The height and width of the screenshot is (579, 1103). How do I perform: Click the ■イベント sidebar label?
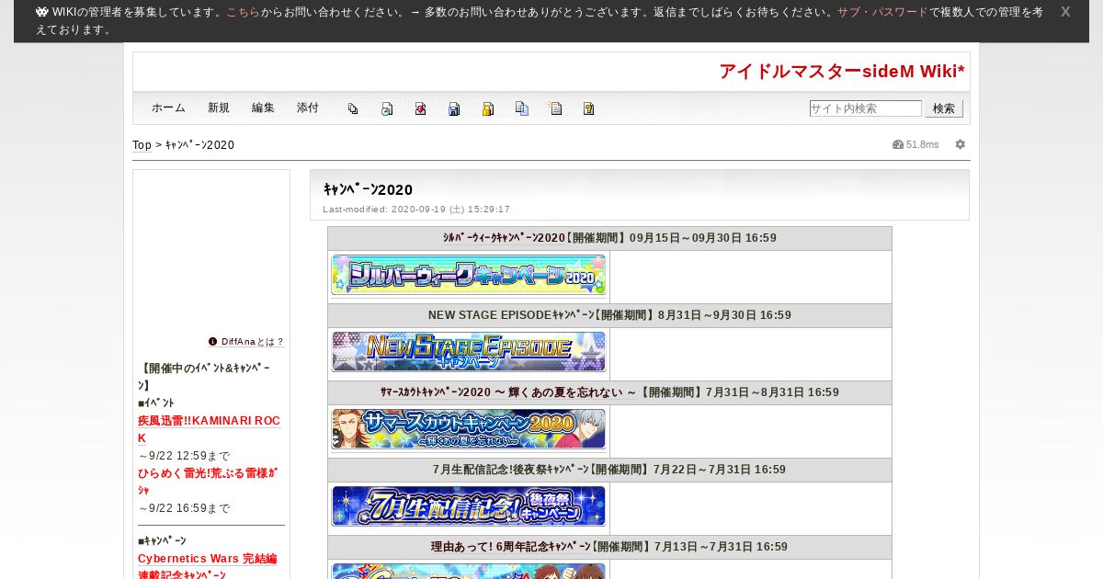(156, 403)
